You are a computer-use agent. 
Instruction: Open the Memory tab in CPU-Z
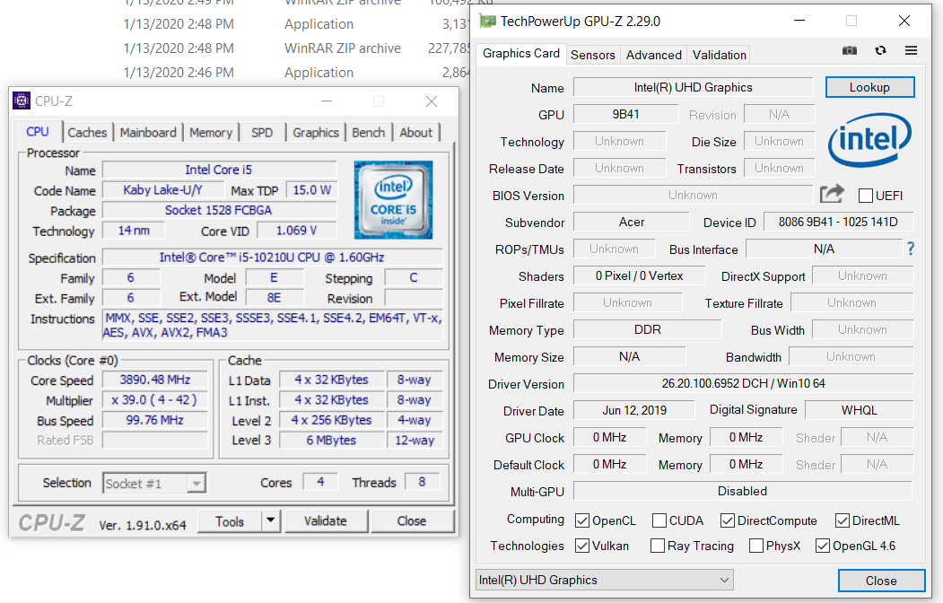(211, 132)
